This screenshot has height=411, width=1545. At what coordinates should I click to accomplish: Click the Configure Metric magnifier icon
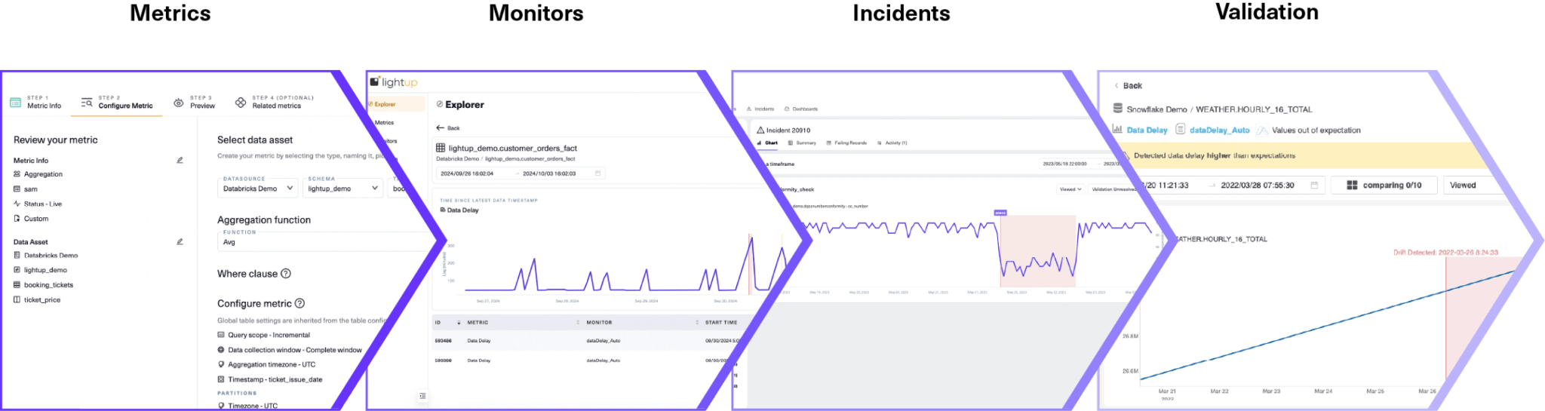[87, 103]
